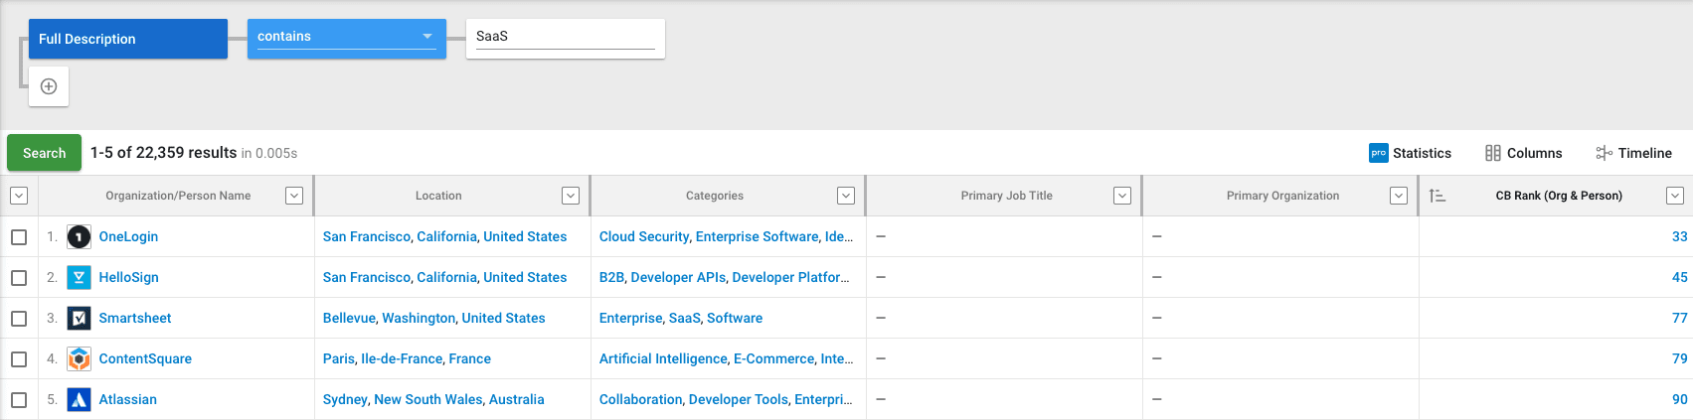Click the Location column header text
The height and width of the screenshot is (420, 1693).
[438, 196]
